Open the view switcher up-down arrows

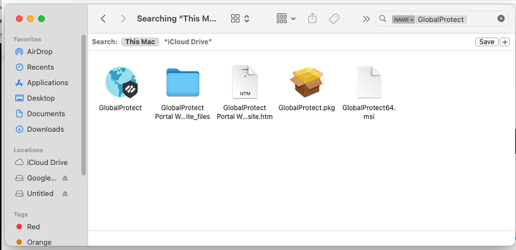tap(247, 18)
